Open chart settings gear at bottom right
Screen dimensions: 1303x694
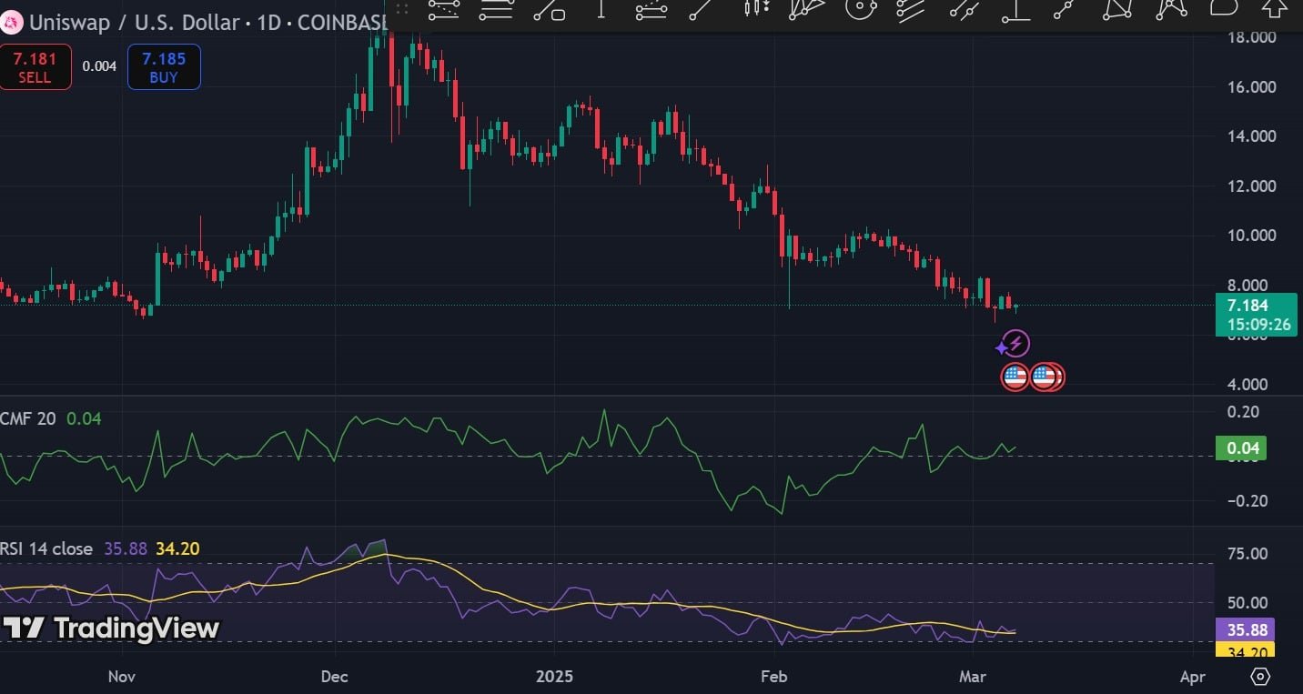(x=1260, y=677)
